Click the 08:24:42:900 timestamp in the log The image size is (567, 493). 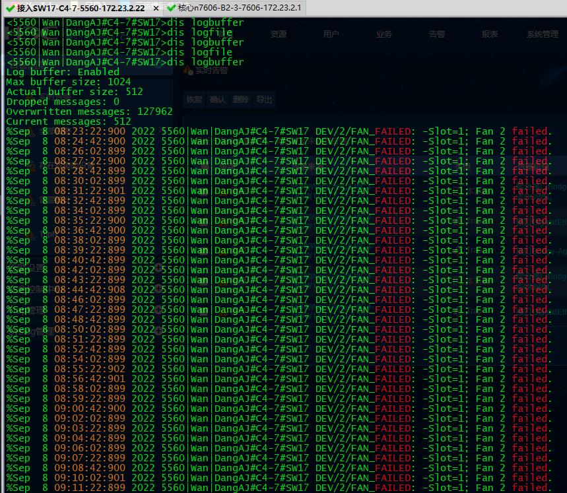click(90, 141)
